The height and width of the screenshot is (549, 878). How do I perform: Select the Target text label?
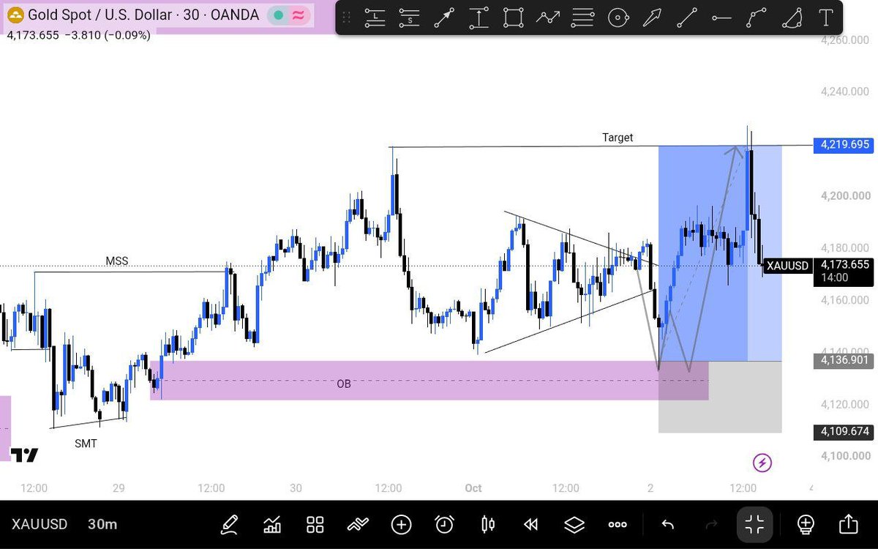point(618,137)
